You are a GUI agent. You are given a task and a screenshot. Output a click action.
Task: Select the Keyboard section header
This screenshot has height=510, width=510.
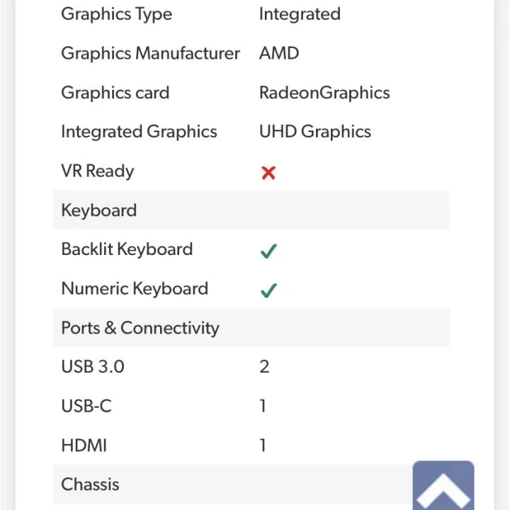[x=251, y=210]
